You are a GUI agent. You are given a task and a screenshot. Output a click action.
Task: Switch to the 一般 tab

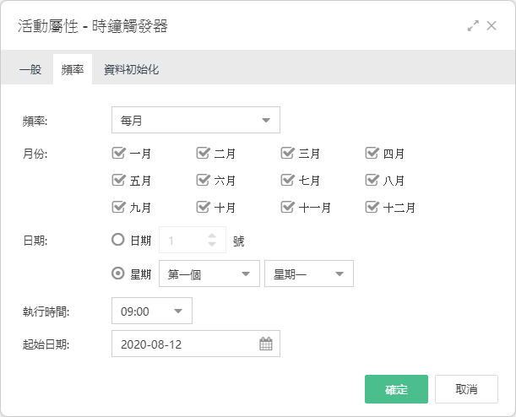(x=30, y=69)
